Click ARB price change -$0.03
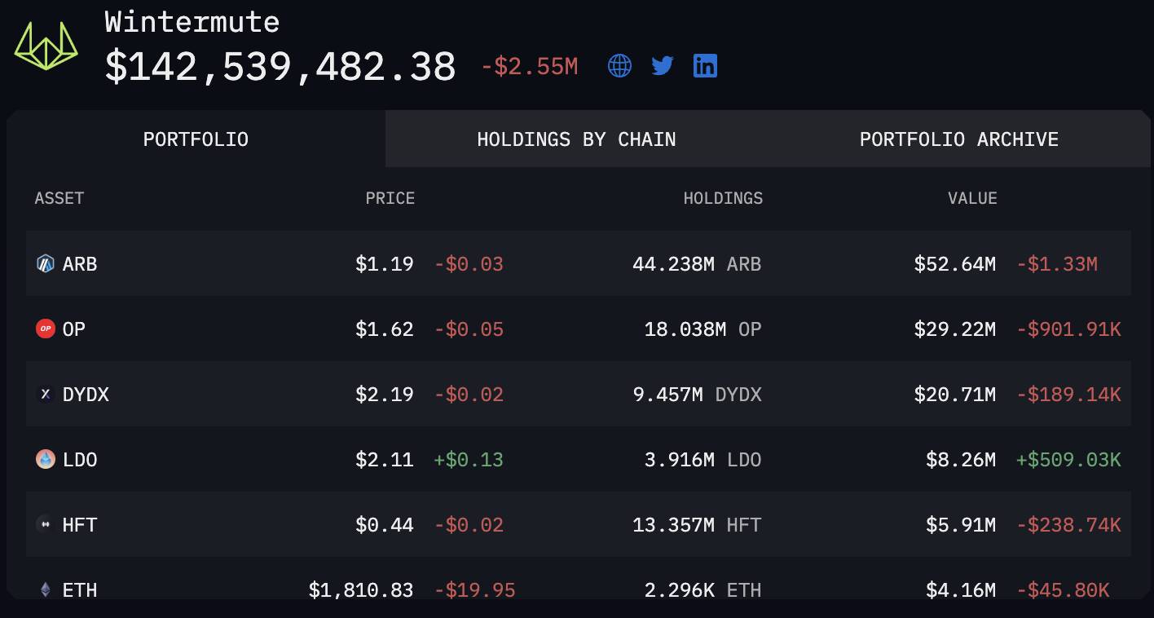 coord(469,264)
